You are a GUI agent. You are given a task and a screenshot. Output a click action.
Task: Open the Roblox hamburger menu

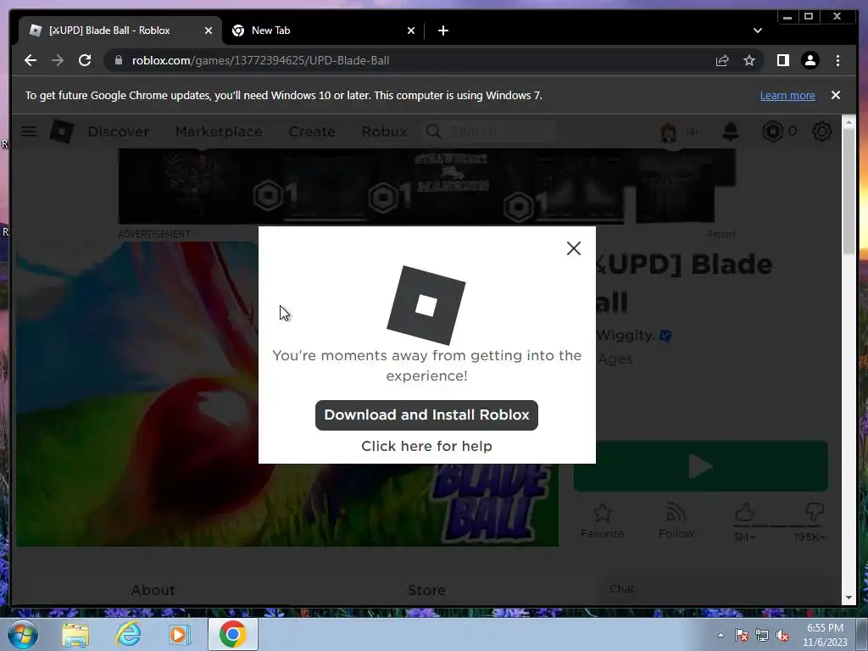coord(29,131)
